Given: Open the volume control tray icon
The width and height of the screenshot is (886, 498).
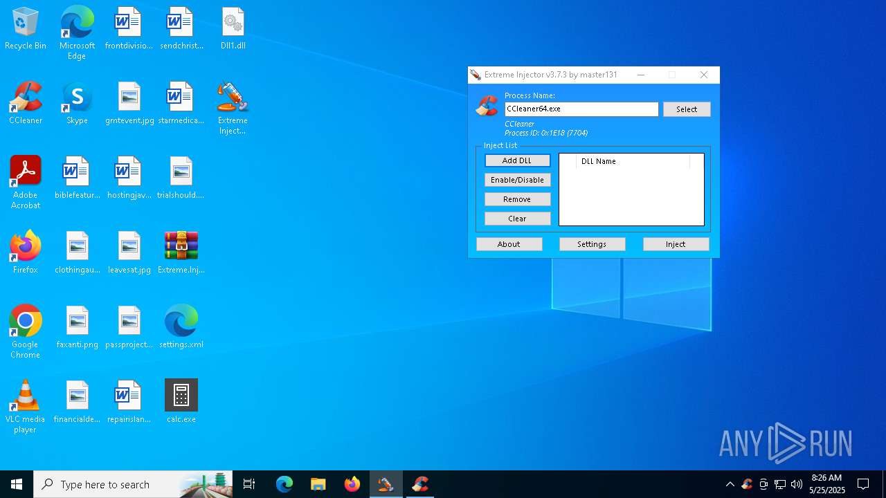Looking at the screenshot, I should 797,484.
